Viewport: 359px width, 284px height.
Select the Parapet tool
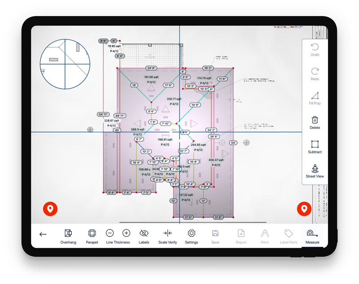[x=92, y=236]
